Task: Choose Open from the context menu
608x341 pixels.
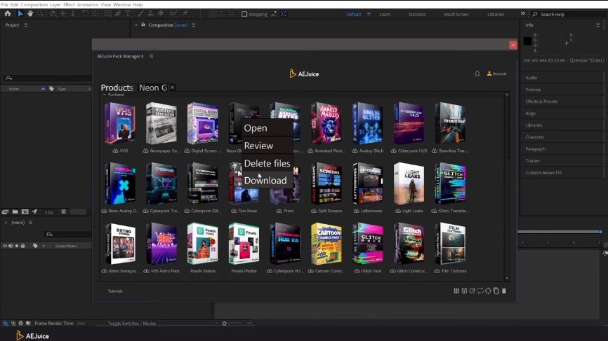Action: pos(267,128)
